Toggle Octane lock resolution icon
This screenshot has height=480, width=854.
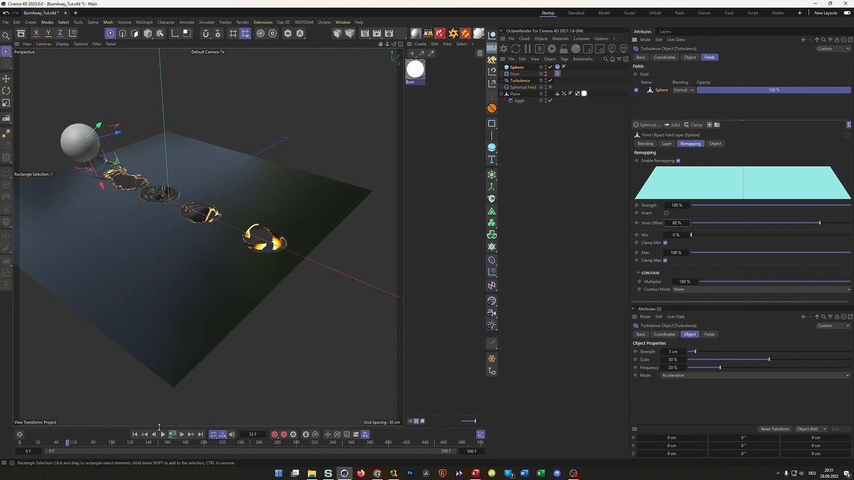coord(564,49)
